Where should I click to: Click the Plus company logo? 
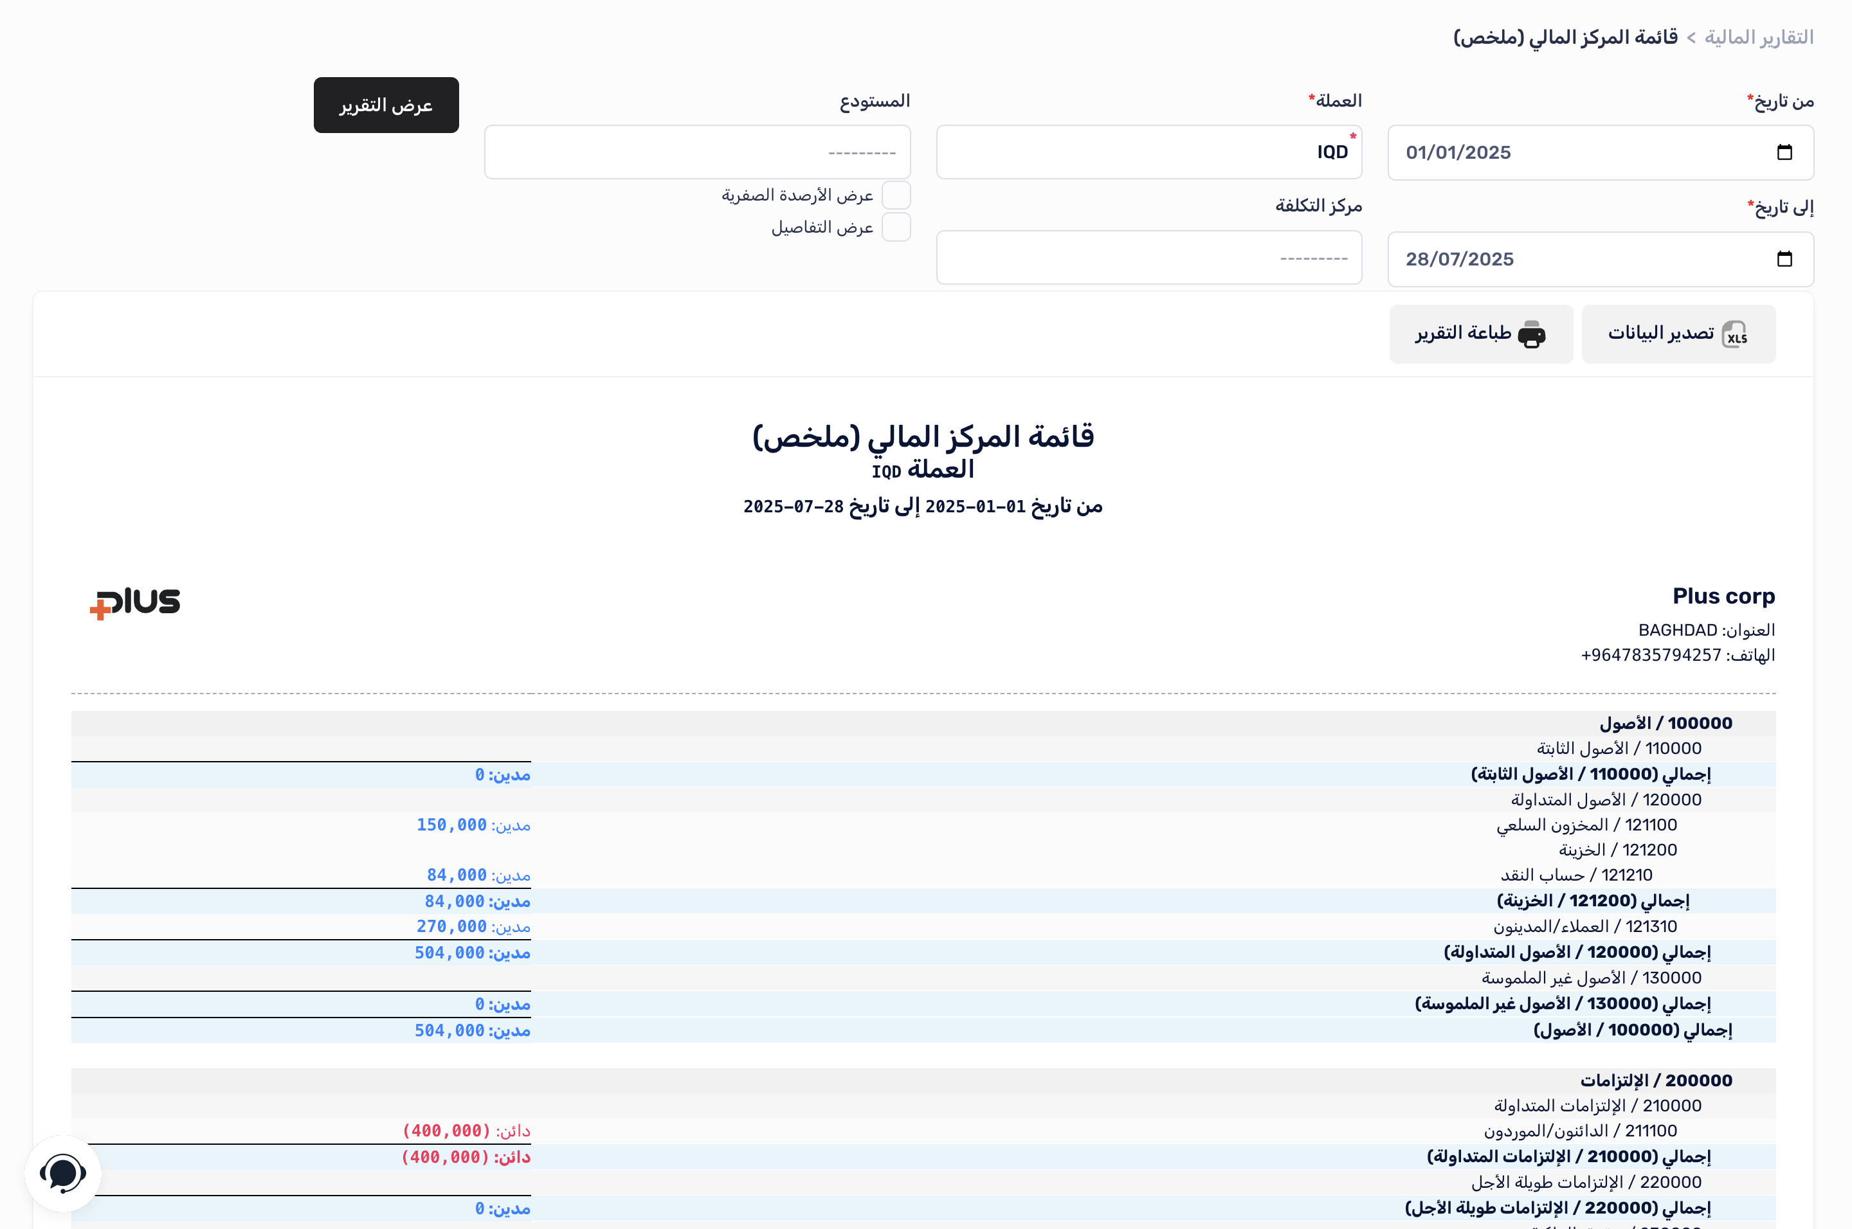pyautogui.click(x=135, y=603)
